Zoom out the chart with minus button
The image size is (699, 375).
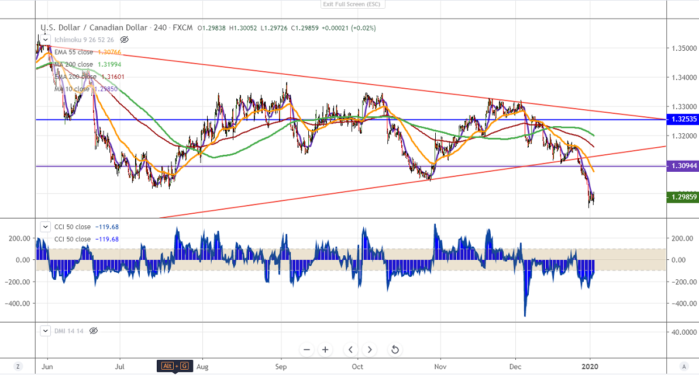307,350
